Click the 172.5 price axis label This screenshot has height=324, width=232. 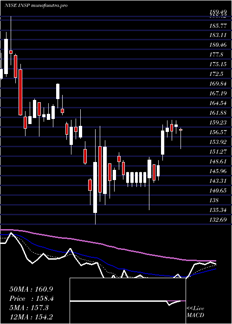pos(217,74)
